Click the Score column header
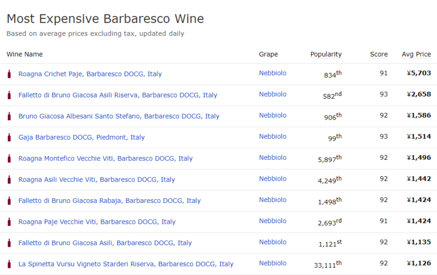 (379, 54)
